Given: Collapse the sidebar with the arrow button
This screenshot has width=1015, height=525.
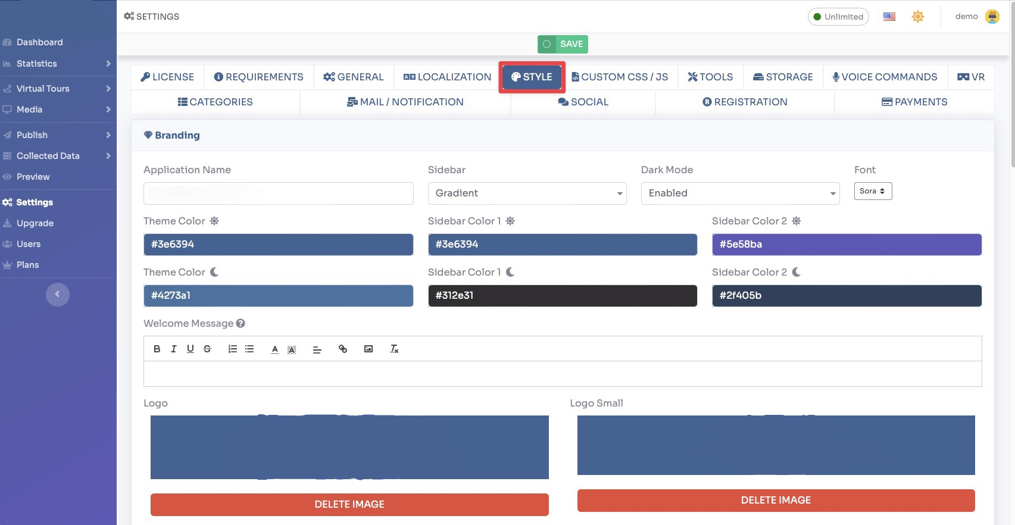Looking at the screenshot, I should 58,294.
